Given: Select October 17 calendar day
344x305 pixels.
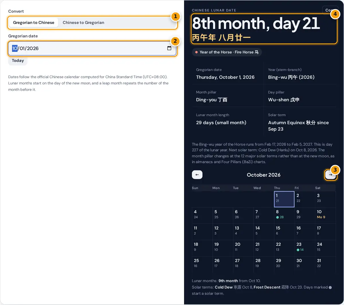Looking at the screenshot, I should tap(325, 232).
